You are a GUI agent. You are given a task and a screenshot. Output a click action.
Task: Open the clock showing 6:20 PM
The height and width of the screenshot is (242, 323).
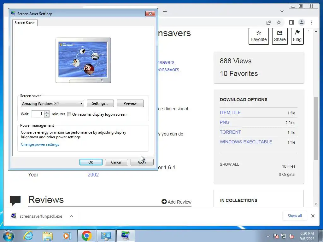click(307, 236)
